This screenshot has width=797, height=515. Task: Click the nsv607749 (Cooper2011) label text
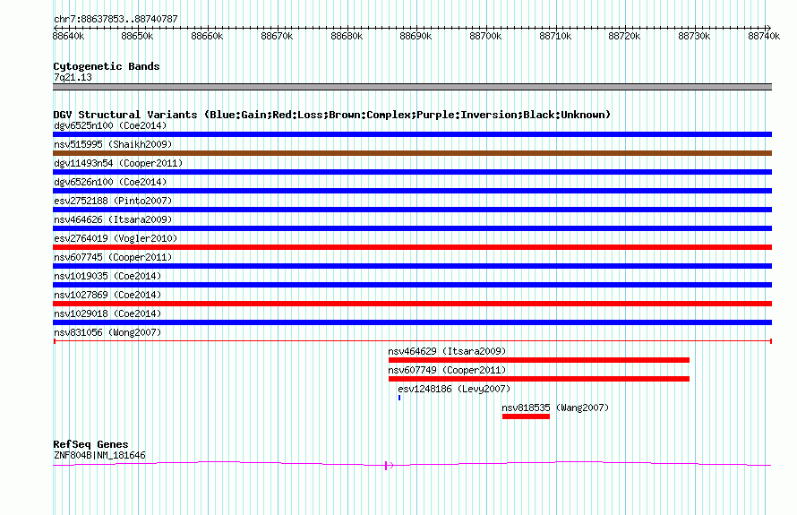[x=447, y=370]
